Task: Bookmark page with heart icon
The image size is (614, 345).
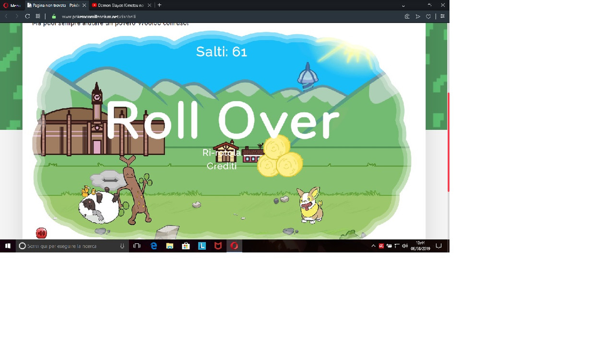Action: coord(428,16)
